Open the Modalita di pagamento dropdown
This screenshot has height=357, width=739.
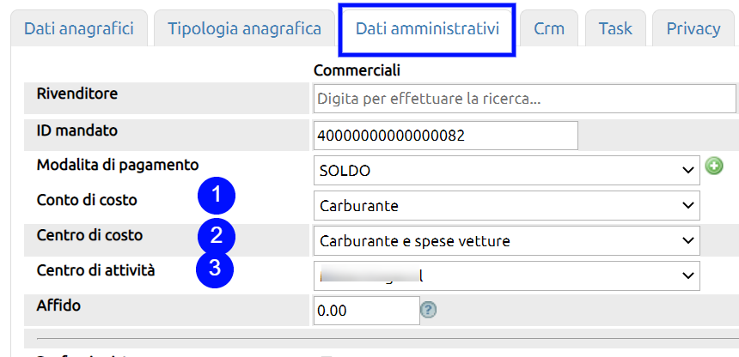(x=506, y=171)
